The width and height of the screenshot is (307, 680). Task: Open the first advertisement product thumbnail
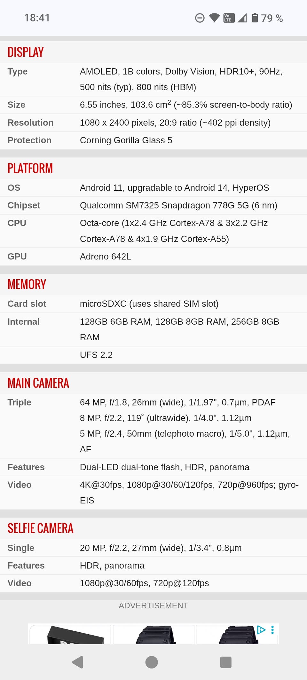pos(70,635)
